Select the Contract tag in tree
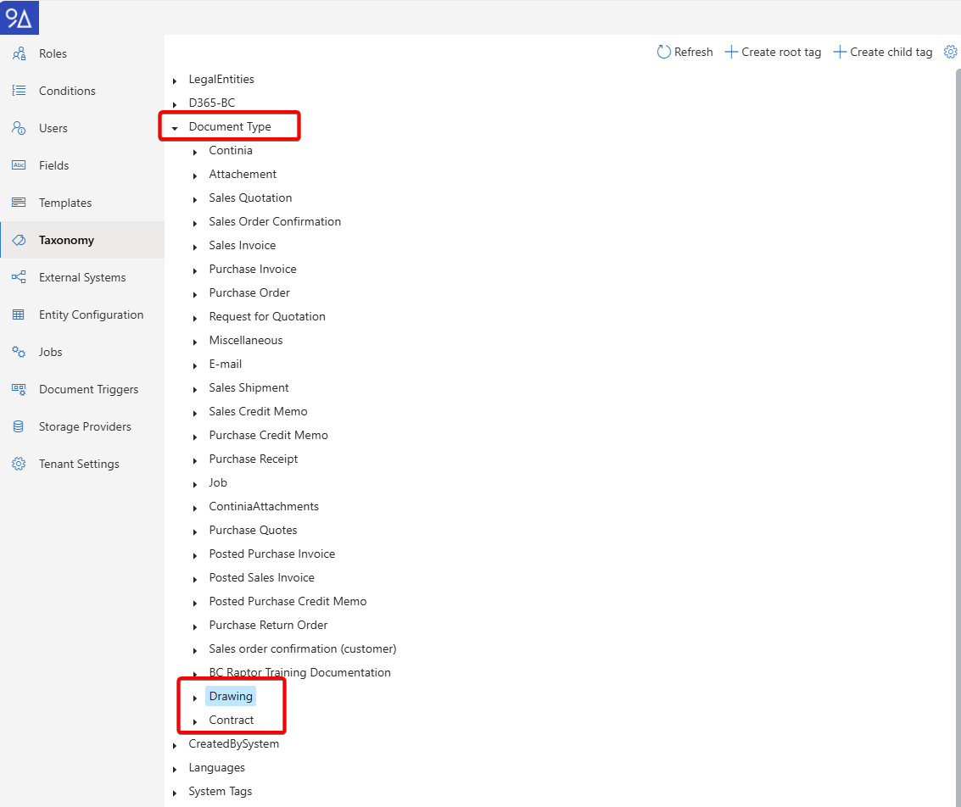This screenshot has height=807, width=961. (x=232, y=720)
